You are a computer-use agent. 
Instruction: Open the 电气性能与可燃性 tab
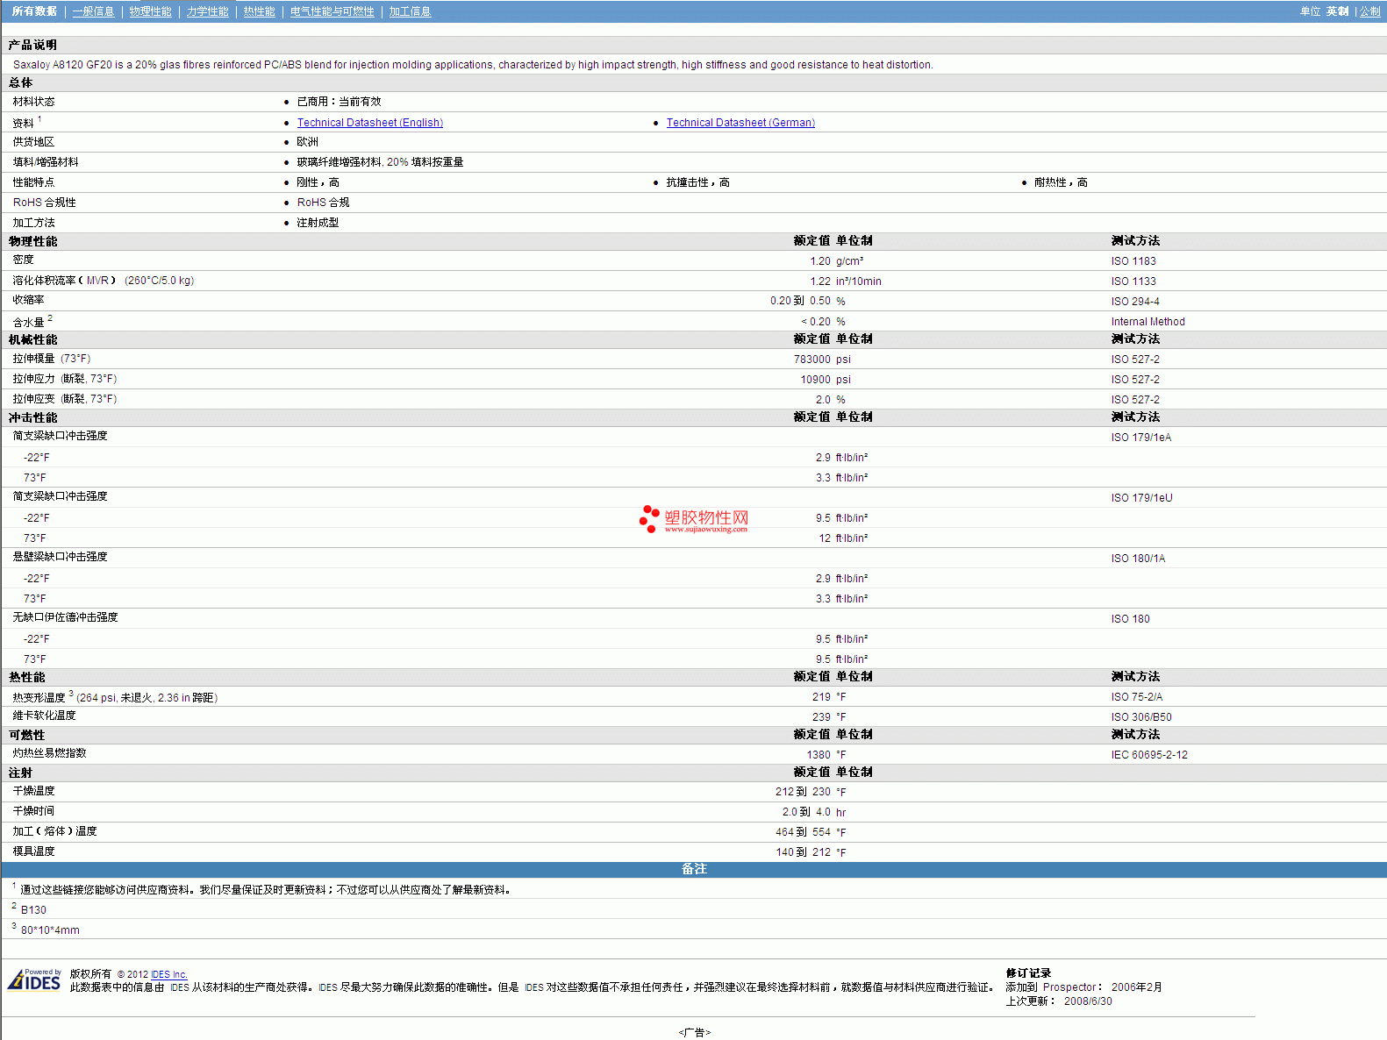point(332,11)
